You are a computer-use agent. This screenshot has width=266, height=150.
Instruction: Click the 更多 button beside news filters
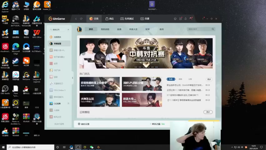209,79
